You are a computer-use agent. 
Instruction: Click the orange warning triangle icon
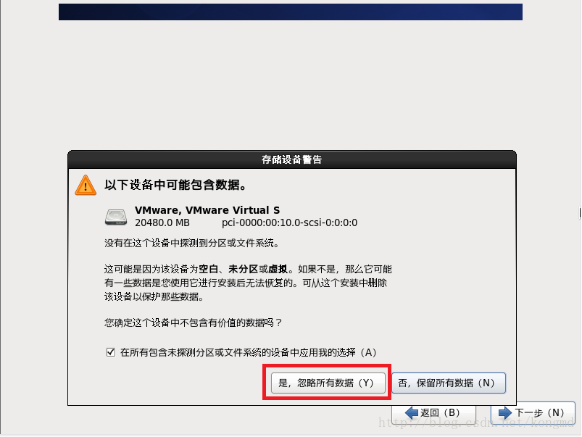86,185
